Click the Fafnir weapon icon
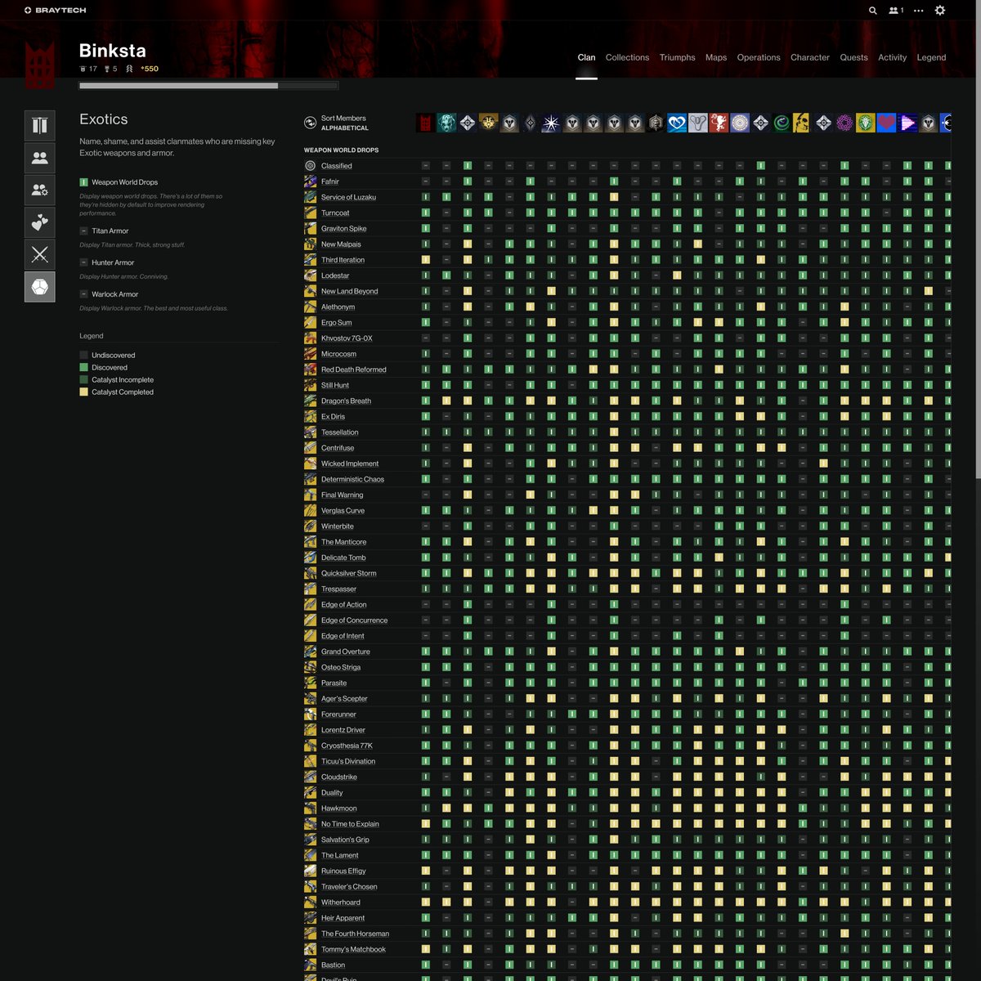 pos(311,181)
